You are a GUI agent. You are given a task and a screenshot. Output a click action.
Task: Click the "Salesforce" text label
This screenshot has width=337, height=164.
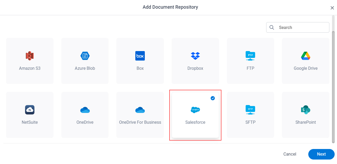(195, 122)
